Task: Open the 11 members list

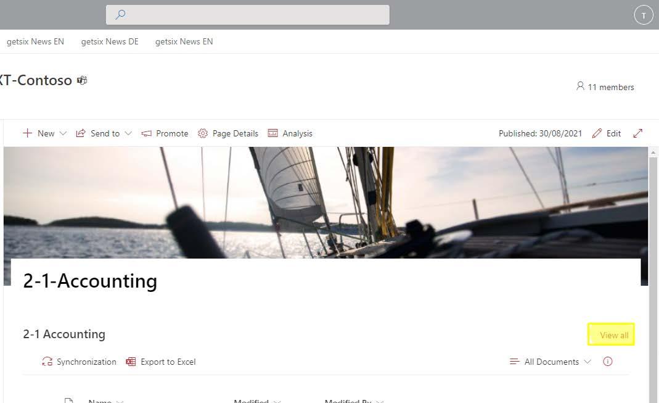Action: tap(605, 86)
